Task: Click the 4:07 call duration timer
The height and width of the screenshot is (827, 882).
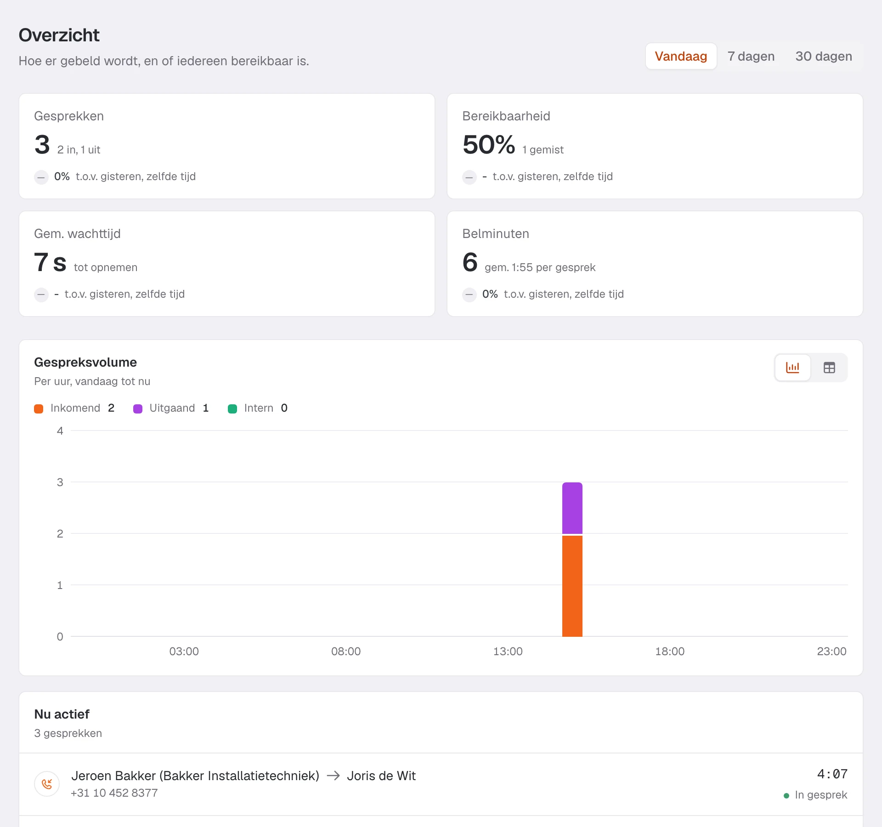Action: coord(832,774)
